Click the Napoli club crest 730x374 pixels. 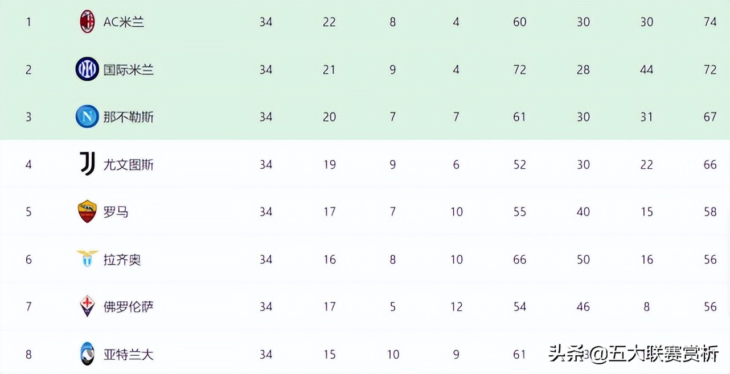click(87, 117)
